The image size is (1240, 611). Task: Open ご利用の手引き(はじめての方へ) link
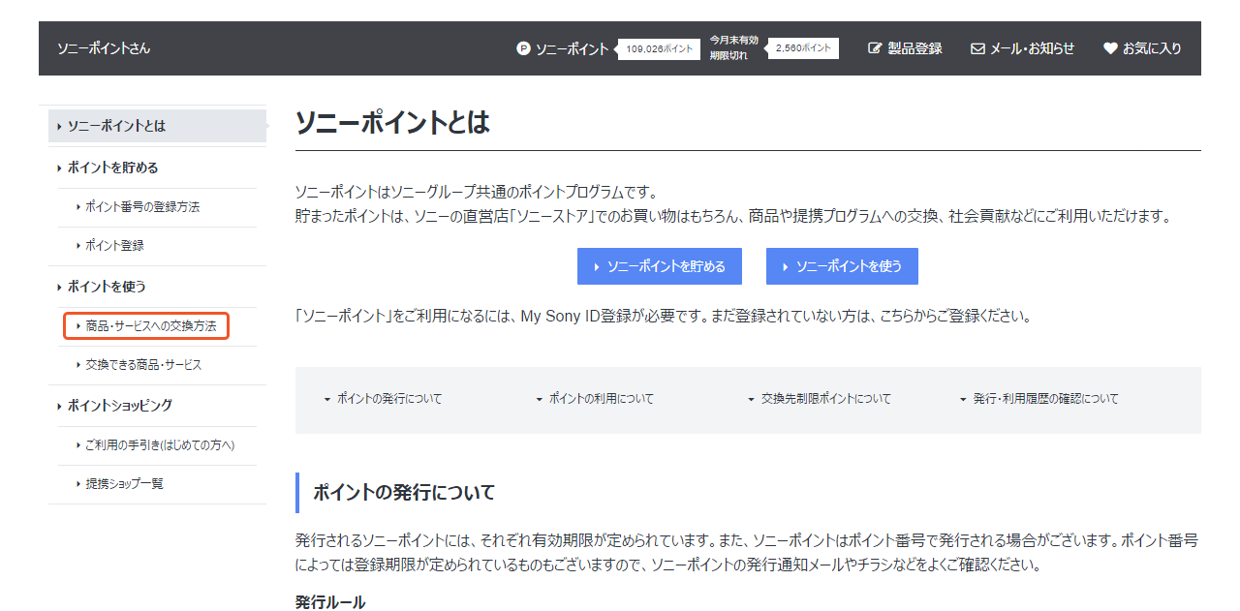tap(159, 445)
